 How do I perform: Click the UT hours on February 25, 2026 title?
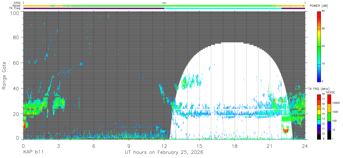pyautogui.click(x=164, y=152)
